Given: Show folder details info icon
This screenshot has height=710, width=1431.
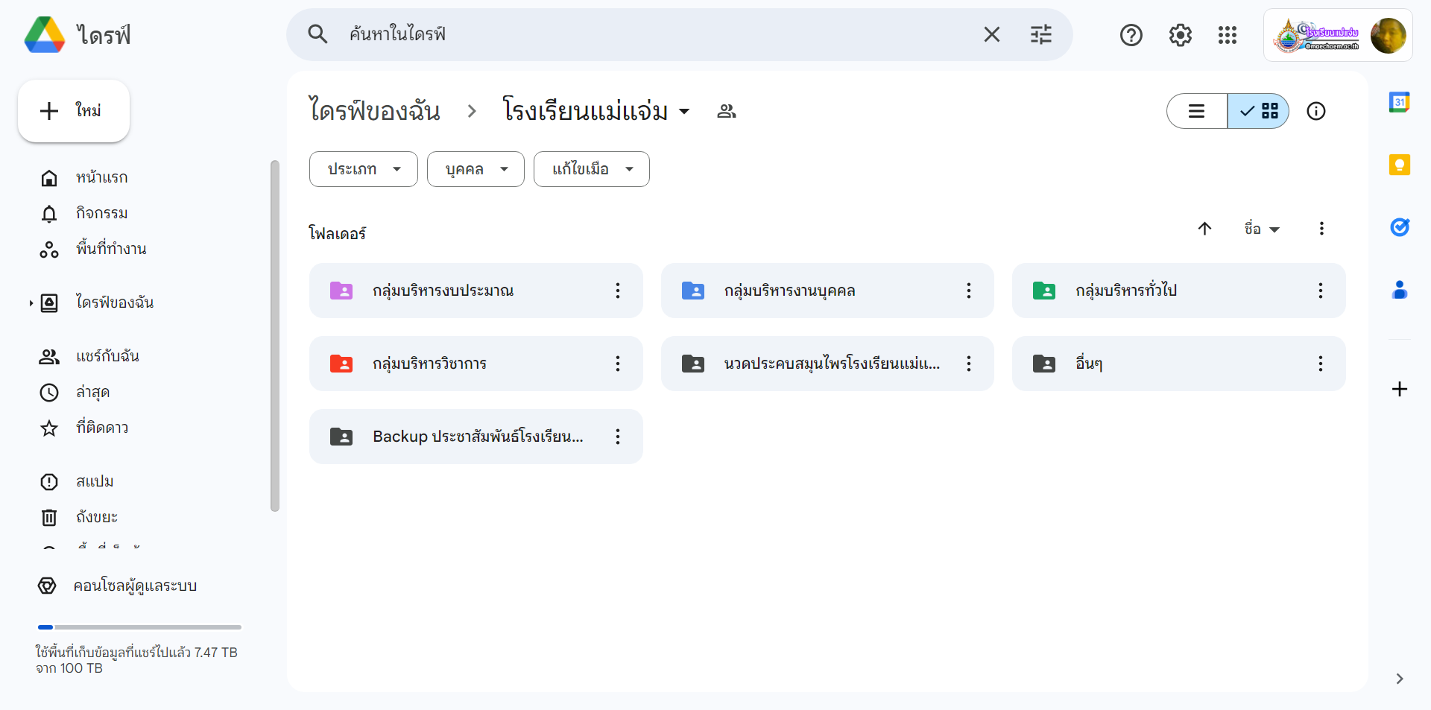Looking at the screenshot, I should pos(1315,111).
